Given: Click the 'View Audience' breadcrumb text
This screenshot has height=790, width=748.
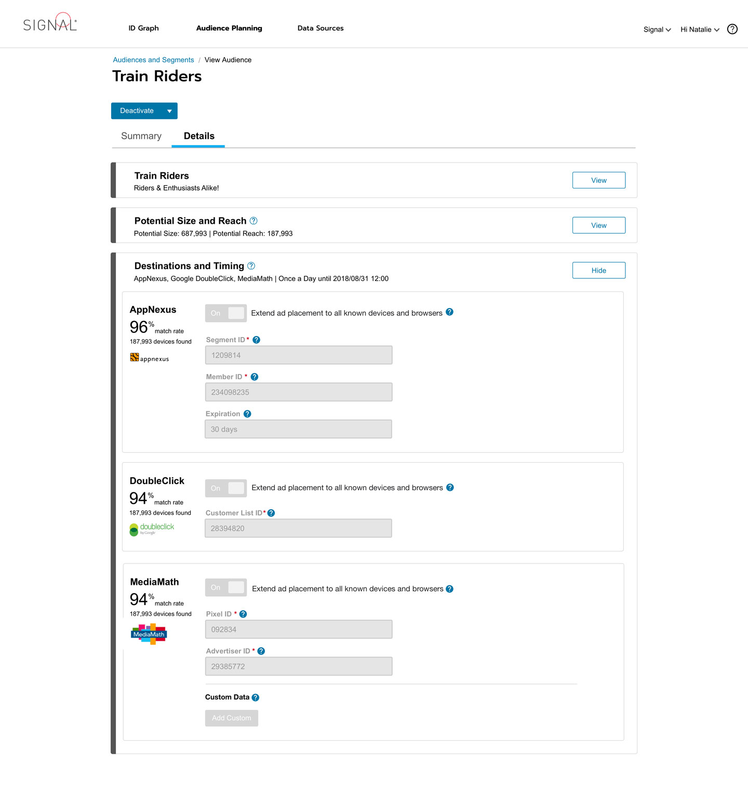Looking at the screenshot, I should pyautogui.click(x=228, y=60).
